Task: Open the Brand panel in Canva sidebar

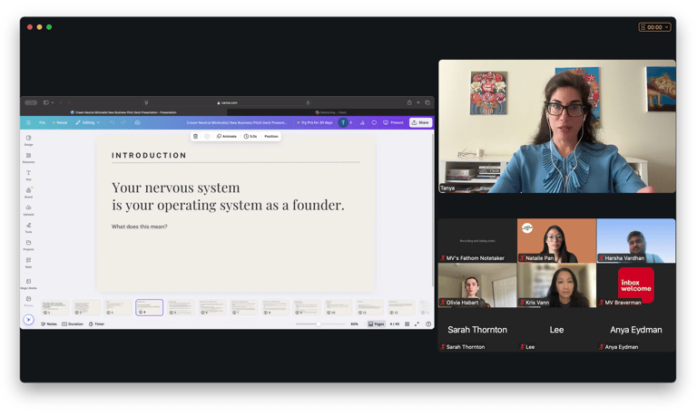Action: [x=28, y=192]
